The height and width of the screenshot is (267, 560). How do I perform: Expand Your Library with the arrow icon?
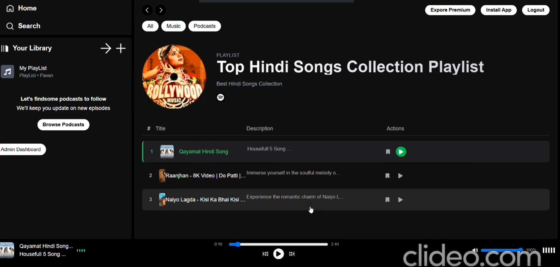tap(105, 48)
